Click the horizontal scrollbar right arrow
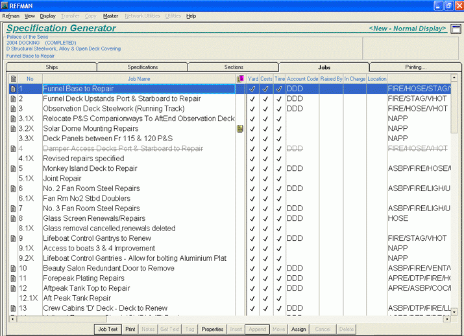This screenshot has height=336, width=464. [x=446, y=318]
